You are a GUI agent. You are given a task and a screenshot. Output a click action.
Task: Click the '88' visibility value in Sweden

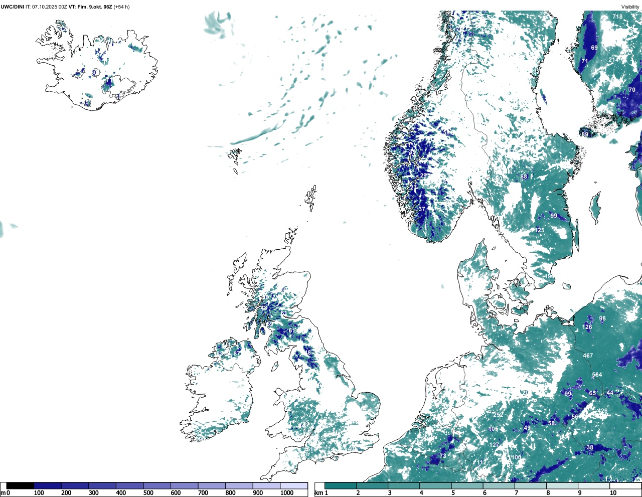pyautogui.click(x=524, y=177)
